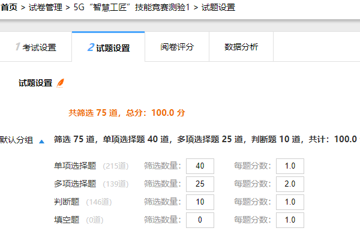Open 5G "智慧工匠"技能竞赛测验1 breadcrumb link

tap(131, 7)
